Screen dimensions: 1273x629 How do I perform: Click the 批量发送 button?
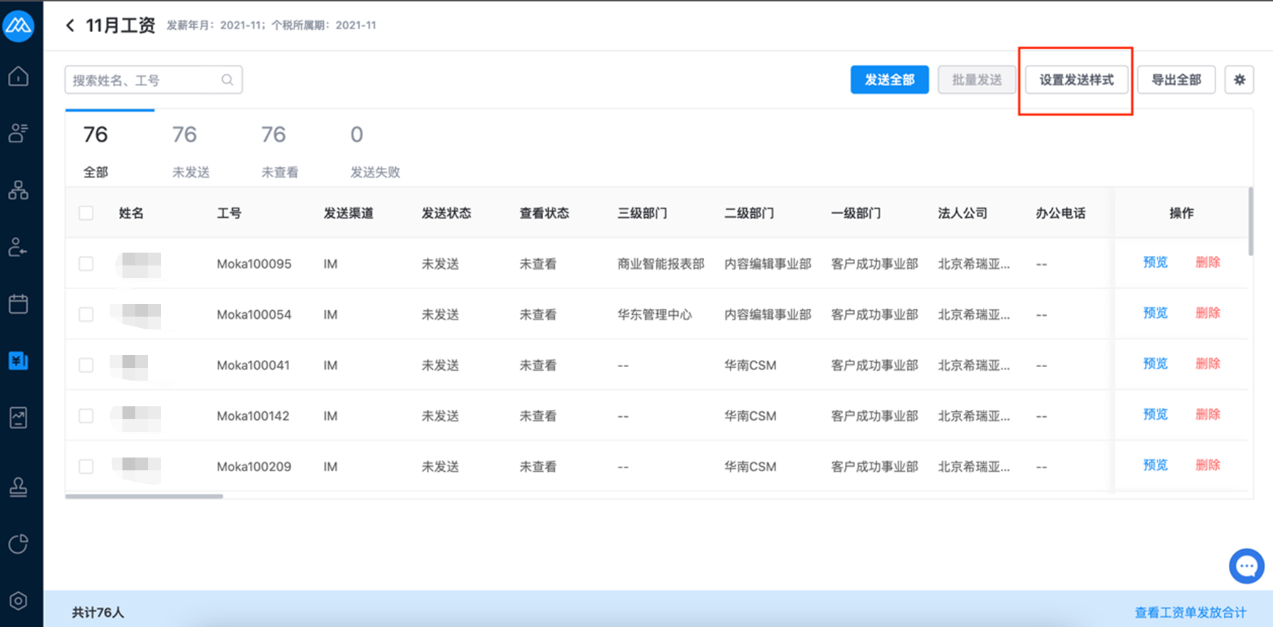tap(977, 80)
